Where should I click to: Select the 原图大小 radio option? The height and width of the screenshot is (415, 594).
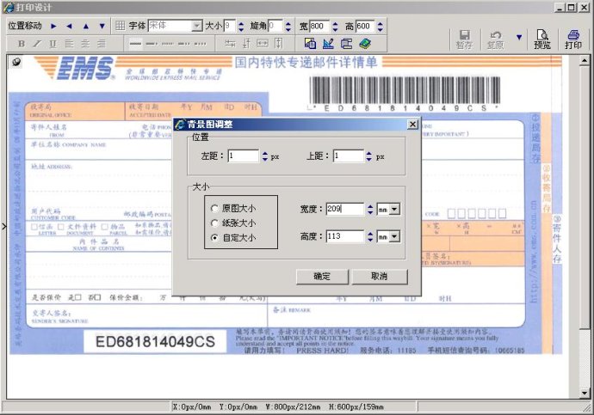click(x=214, y=208)
